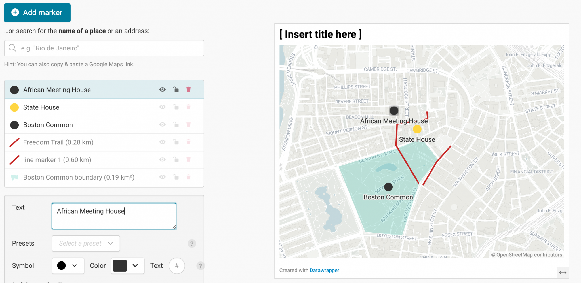Delete the Freedom Trail line marker
The image size is (581, 283).
pyautogui.click(x=189, y=142)
